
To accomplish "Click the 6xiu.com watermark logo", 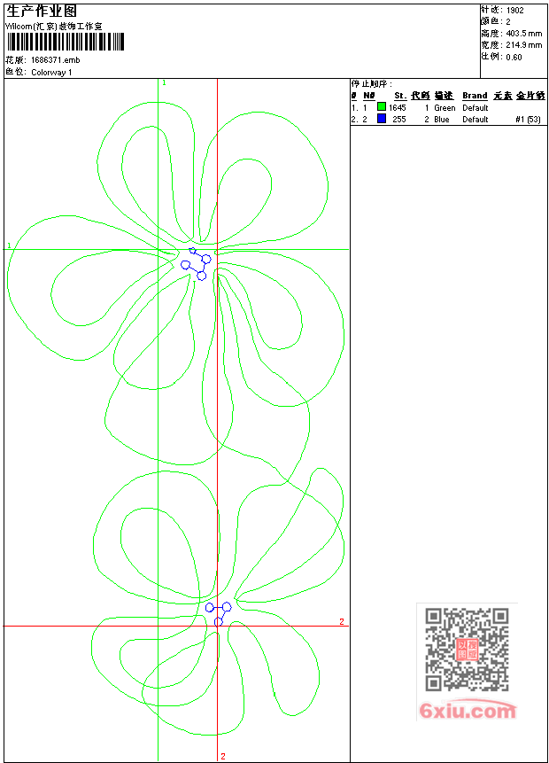I will point(468,710).
